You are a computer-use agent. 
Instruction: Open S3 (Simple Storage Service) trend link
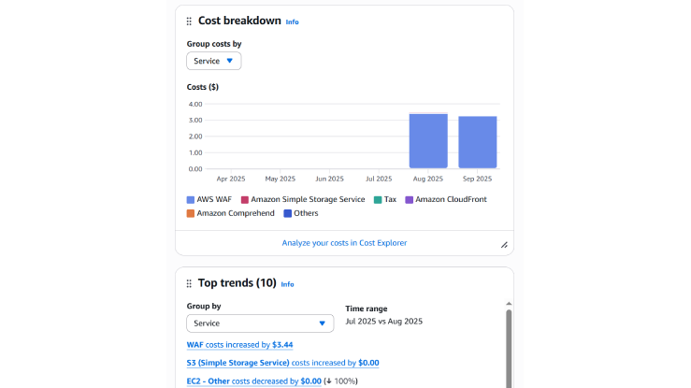click(x=282, y=363)
